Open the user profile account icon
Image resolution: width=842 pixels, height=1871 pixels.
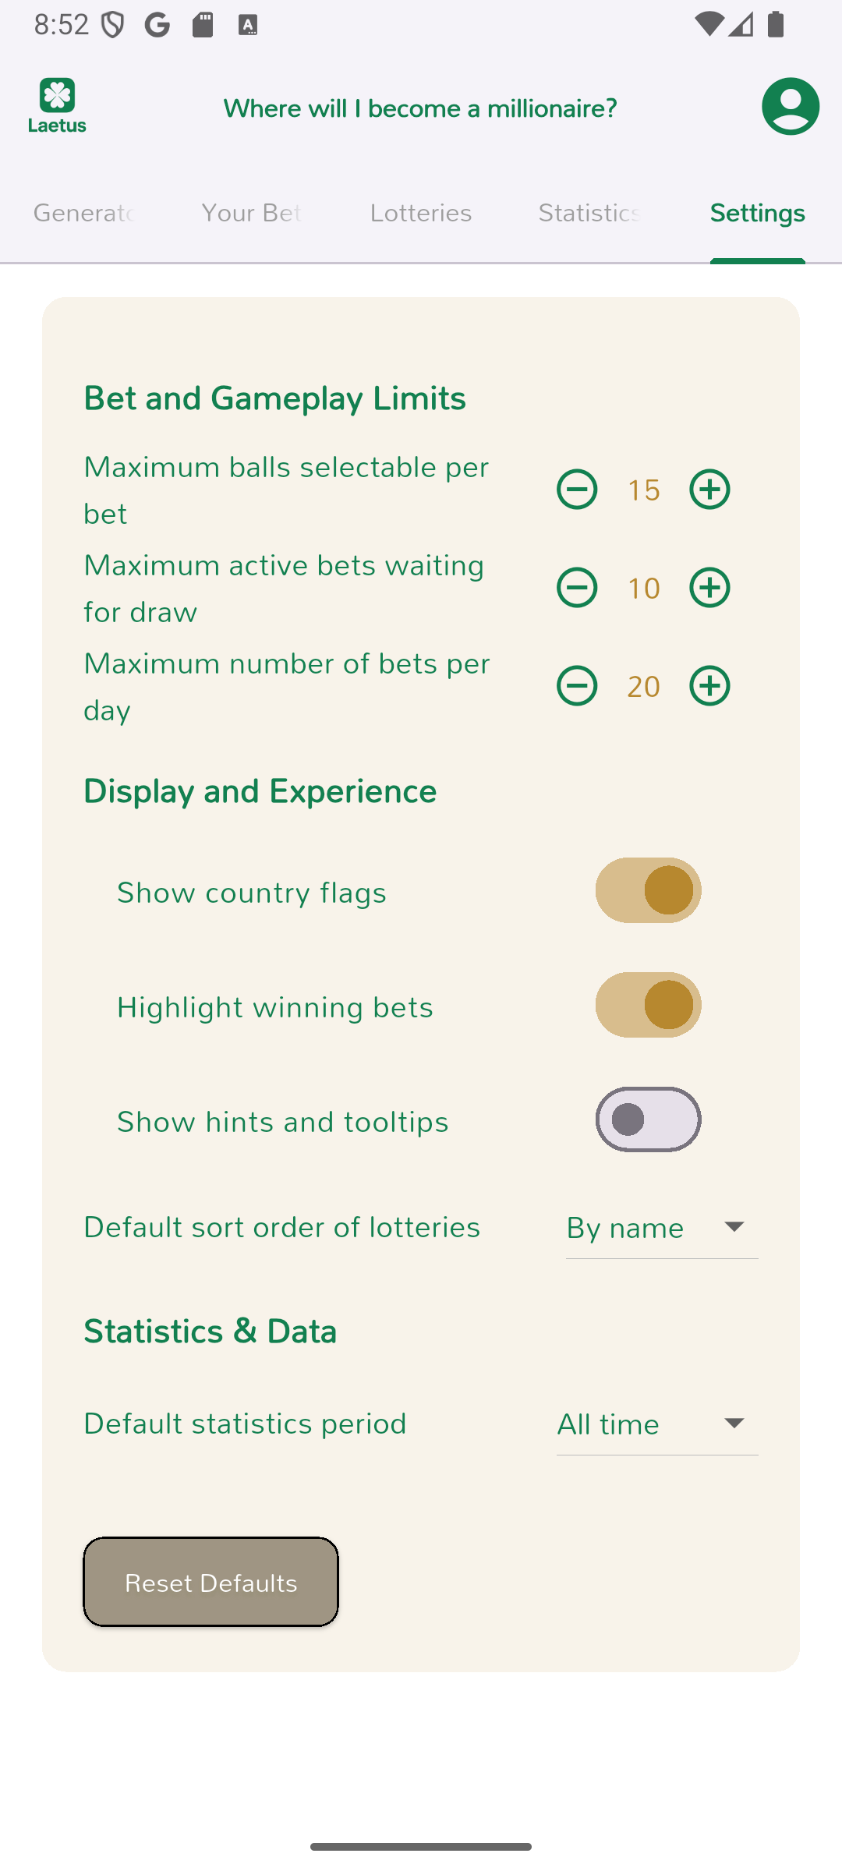point(790,106)
